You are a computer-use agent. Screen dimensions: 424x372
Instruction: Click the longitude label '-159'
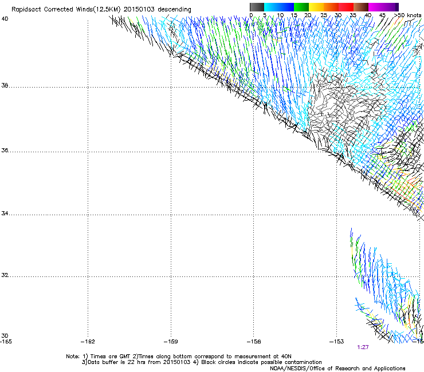pos(171,342)
